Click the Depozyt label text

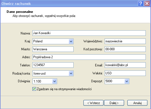pos(97,81)
